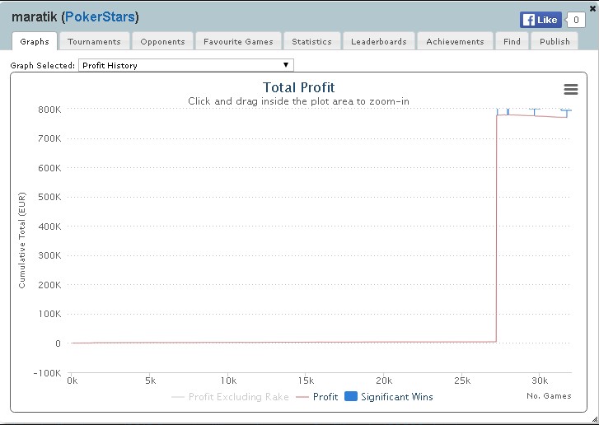Image resolution: width=599 pixels, height=425 pixels.
Task: Follow the PokerStars link in title
Action: 100,16
